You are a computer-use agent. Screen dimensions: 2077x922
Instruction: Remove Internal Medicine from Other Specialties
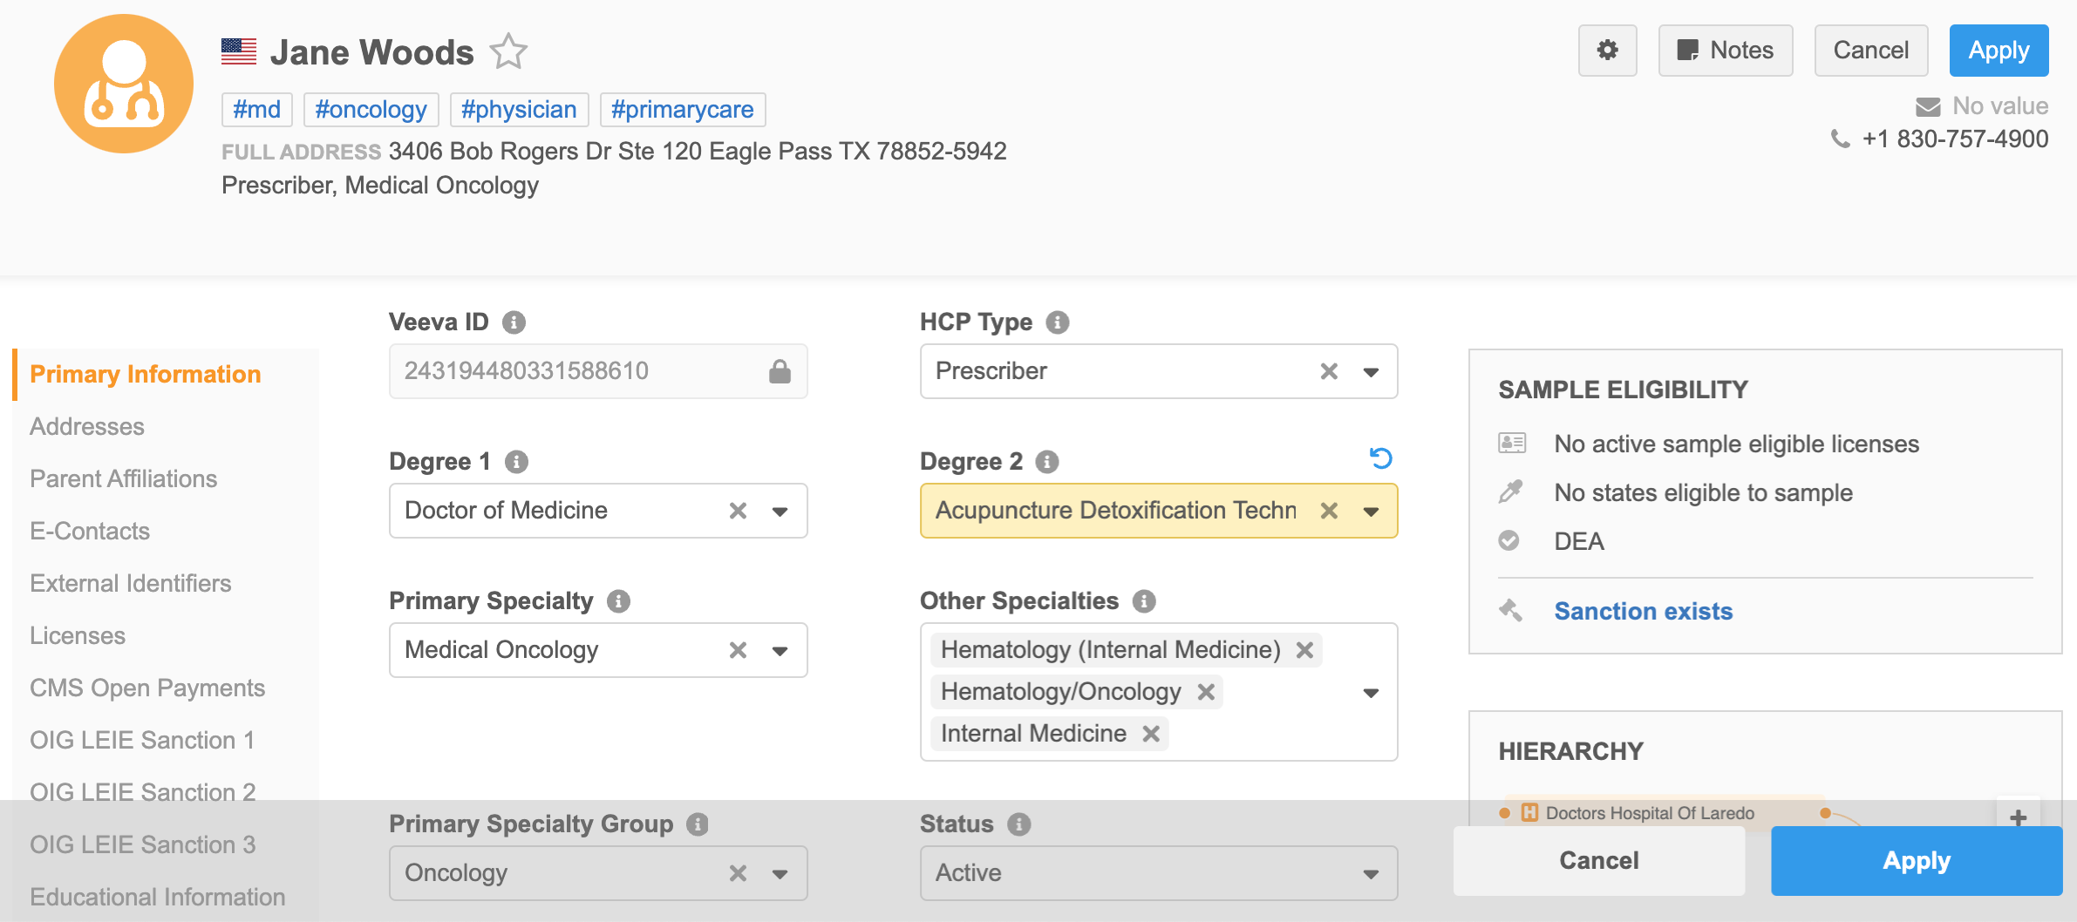tap(1151, 734)
